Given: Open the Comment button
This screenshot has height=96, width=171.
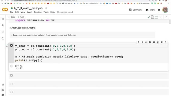Looking at the screenshot, I should click(x=135, y=10).
